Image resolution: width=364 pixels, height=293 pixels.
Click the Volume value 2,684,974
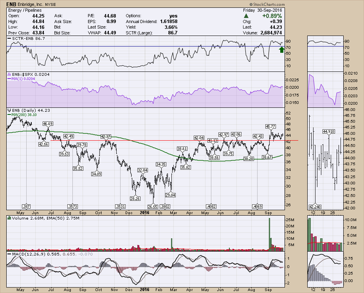click(271, 33)
